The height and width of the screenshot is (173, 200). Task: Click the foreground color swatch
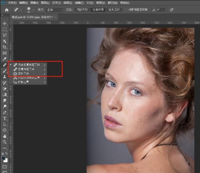3,158
